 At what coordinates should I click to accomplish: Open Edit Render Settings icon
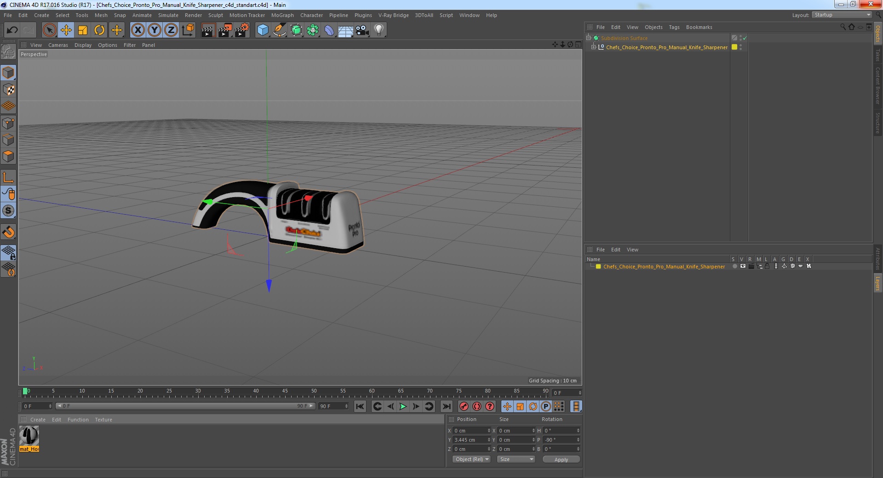click(x=241, y=30)
